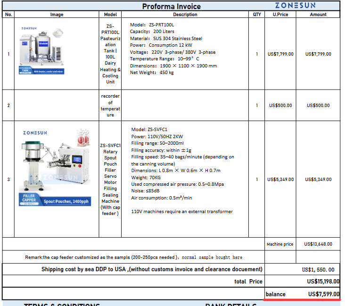Click the total price value US$15,198.00

[x=323, y=281]
